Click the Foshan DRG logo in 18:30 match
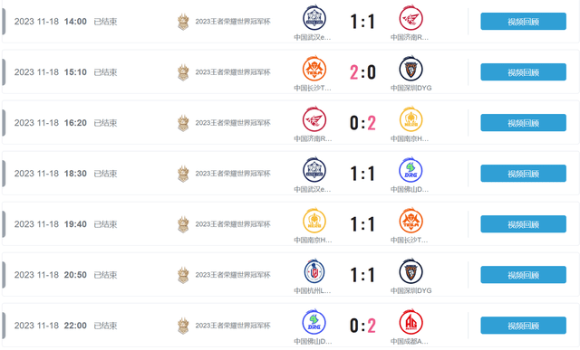 (411, 170)
